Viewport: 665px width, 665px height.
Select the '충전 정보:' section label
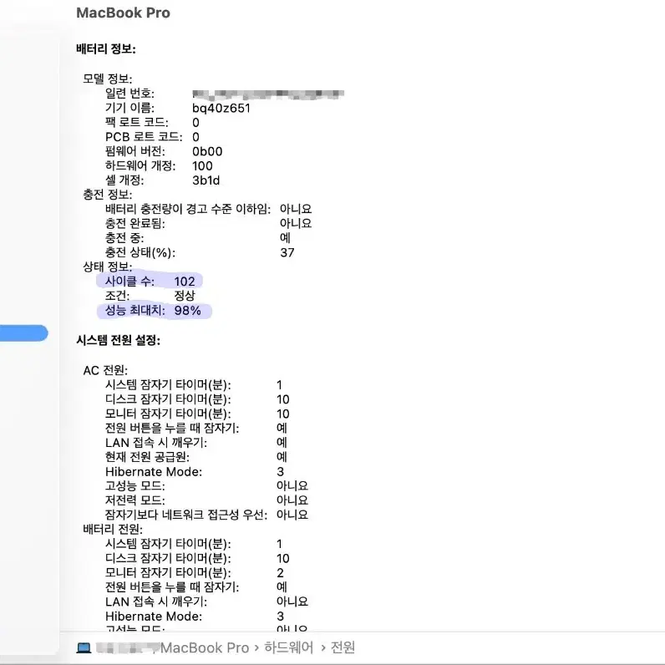point(108,195)
